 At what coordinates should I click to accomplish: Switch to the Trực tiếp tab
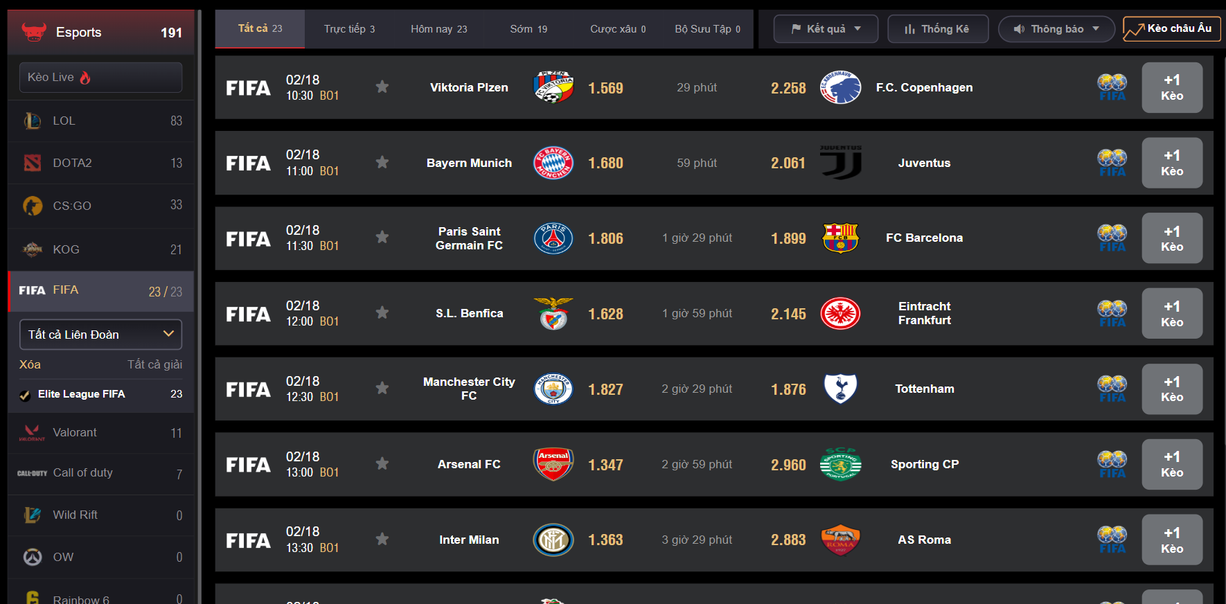(x=349, y=29)
